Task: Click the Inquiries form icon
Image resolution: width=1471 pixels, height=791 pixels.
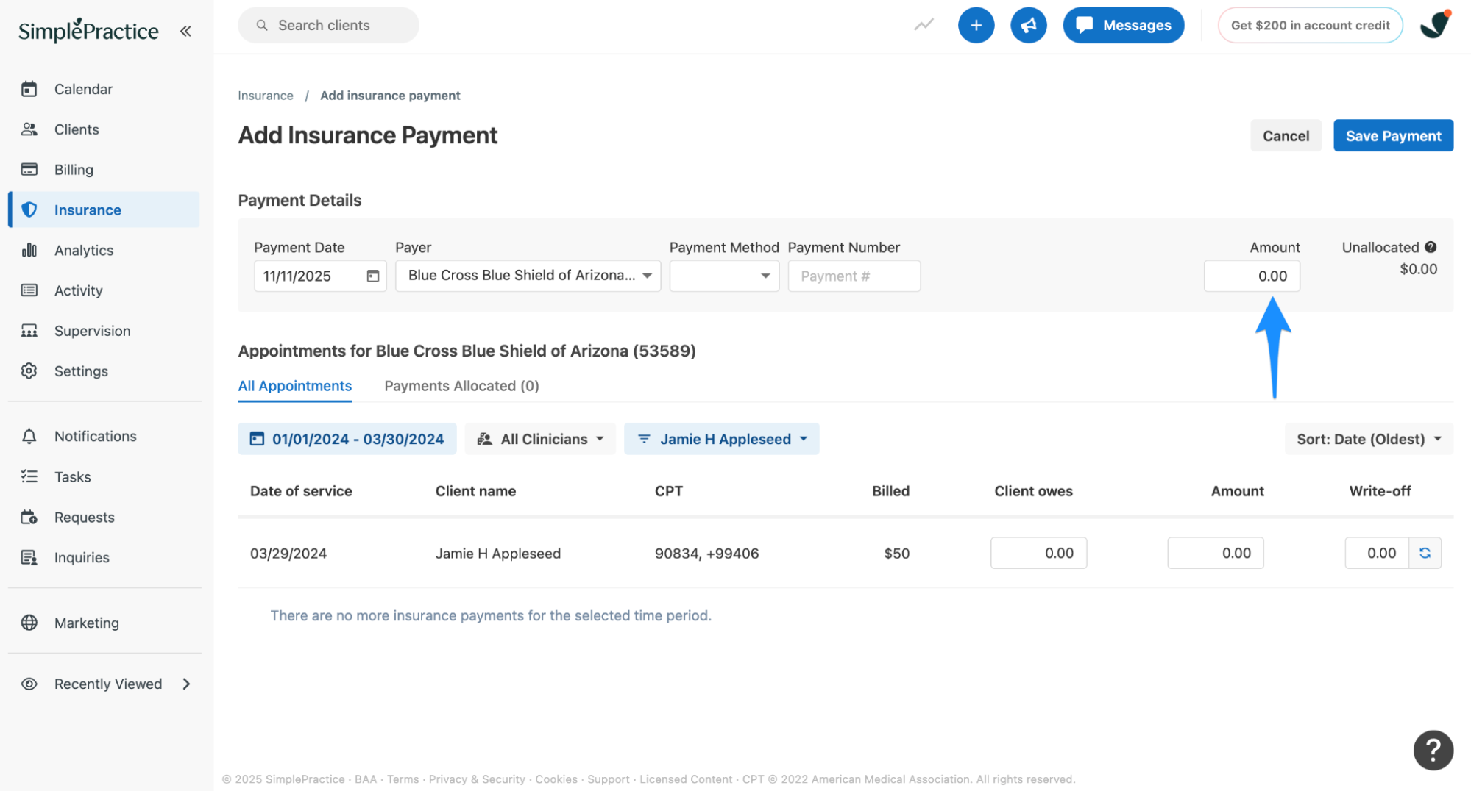Action: 29,557
